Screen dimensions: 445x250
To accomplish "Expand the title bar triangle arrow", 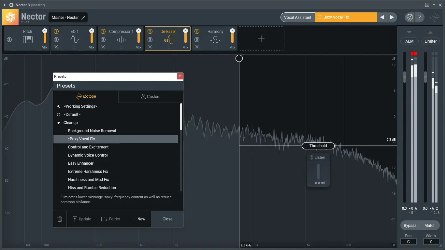I will [5, 5].
